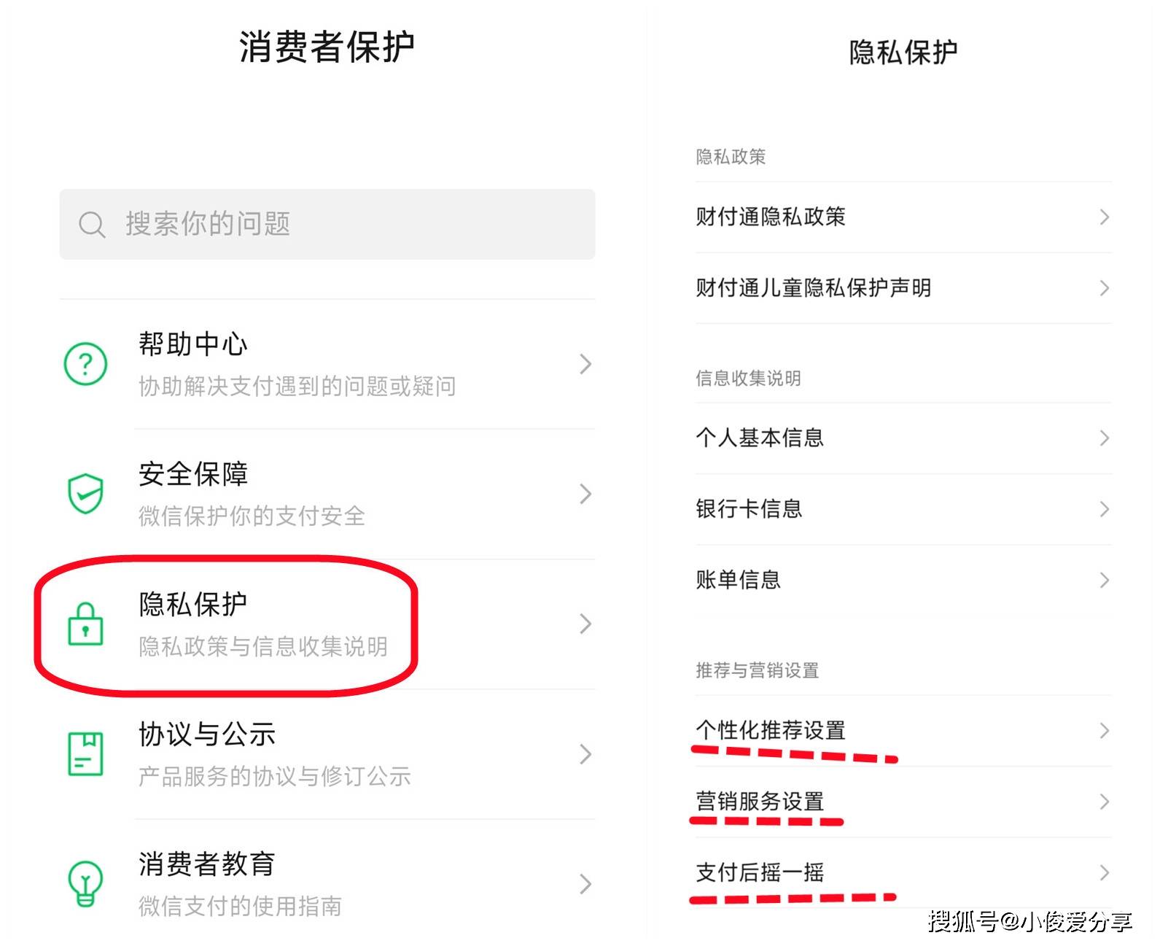
Task: Open the 帮助中心 chevron arrow
Action: [585, 363]
